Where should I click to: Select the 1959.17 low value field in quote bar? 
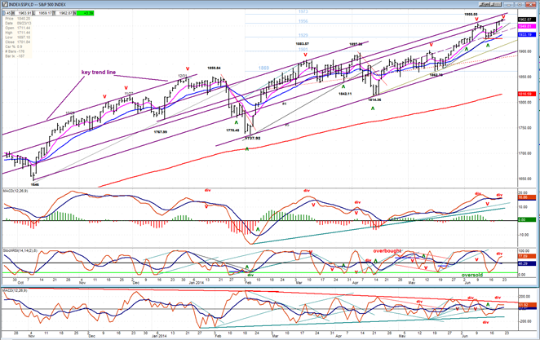(x=45, y=13)
